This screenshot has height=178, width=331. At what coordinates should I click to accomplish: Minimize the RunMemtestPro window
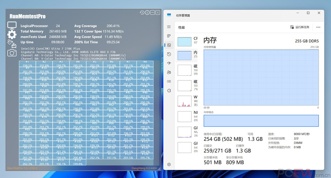tap(152, 12)
